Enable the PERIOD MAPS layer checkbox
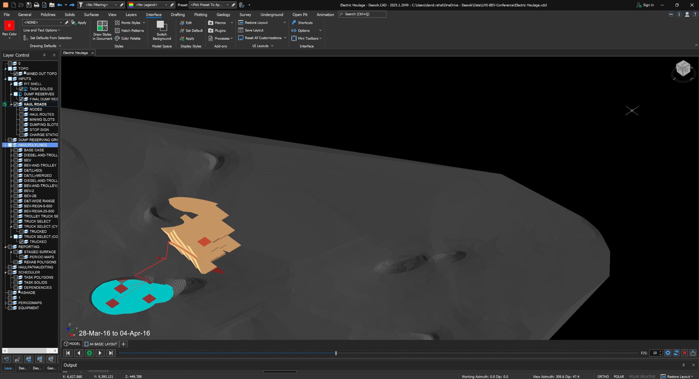699x379 pixels. click(x=21, y=257)
